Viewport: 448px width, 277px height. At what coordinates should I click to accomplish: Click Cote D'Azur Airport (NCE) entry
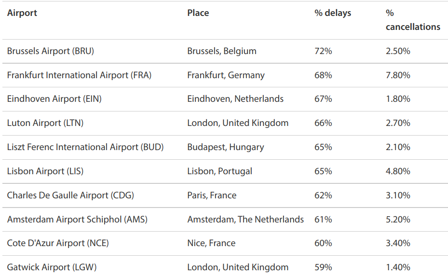click(58, 243)
